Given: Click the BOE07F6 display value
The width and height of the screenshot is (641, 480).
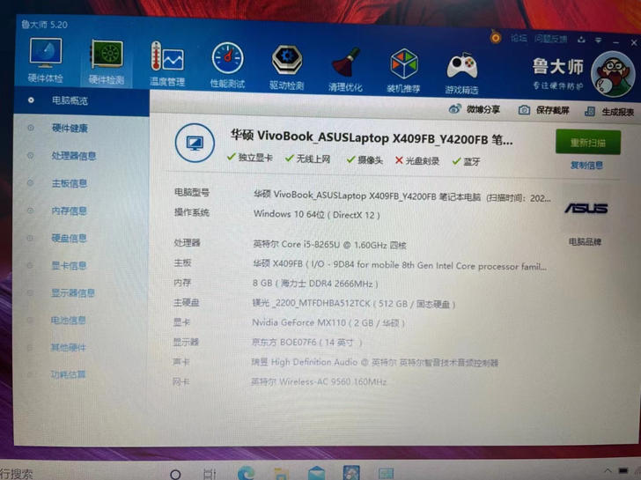Looking at the screenshot, I should 306,343.
